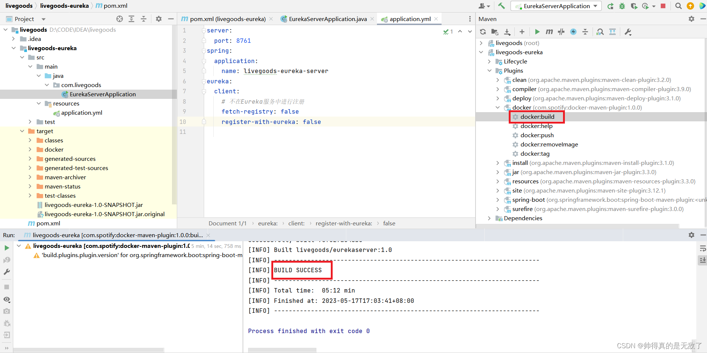Expand all in Project panel toolbar
707x353 pixels.
[131, 19]
